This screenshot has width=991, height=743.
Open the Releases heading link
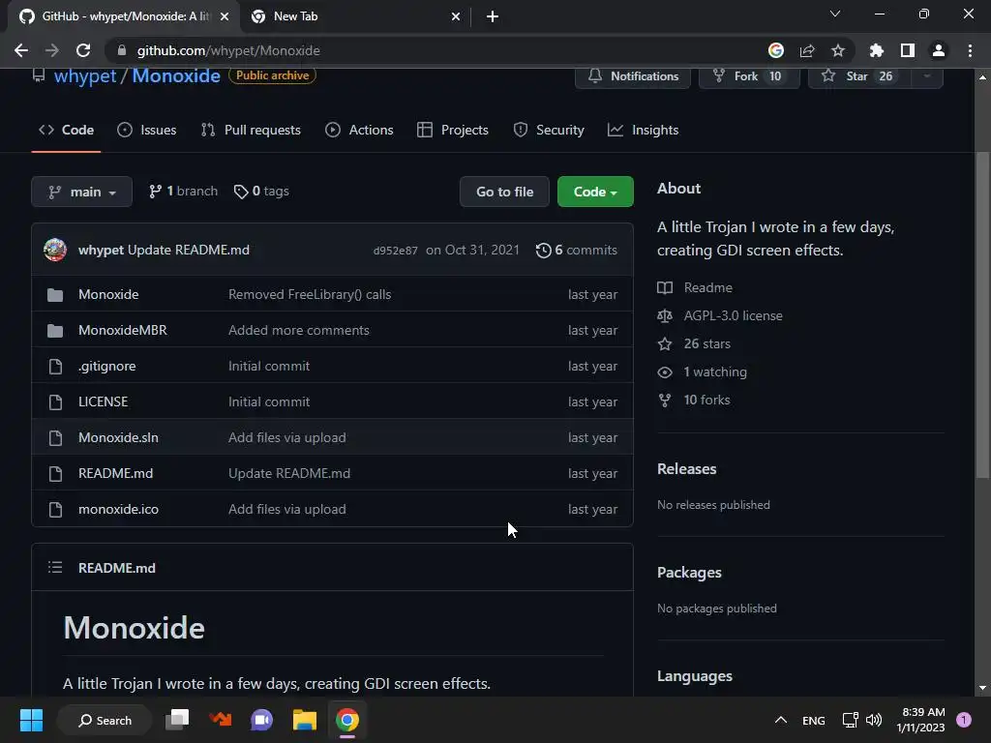point(687,469)
